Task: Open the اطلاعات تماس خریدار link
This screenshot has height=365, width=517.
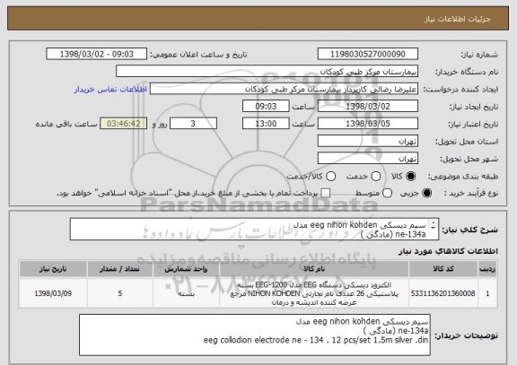Action: [110, 90]
